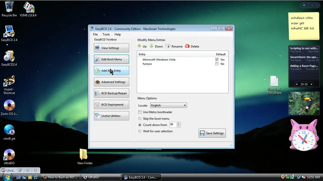Click the 12:52 AM taskbar clock
The image size is (323, 181).
point(313,177)
